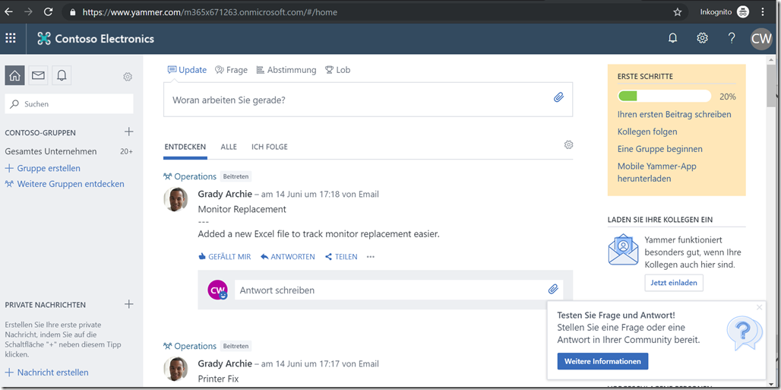Open Mobile Yammer-App herunterladen link
The height and width of the screenshot is (390, 781).
click(x=657, y=172)
